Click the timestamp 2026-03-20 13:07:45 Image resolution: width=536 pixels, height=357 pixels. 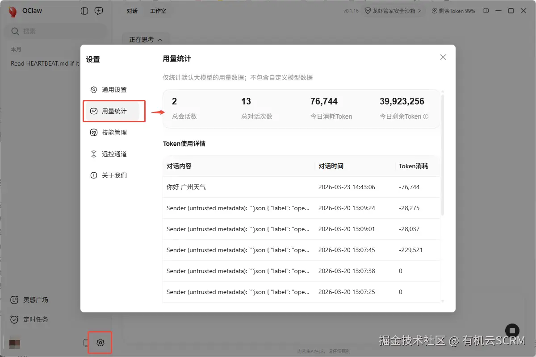click(x=347, y=250)
